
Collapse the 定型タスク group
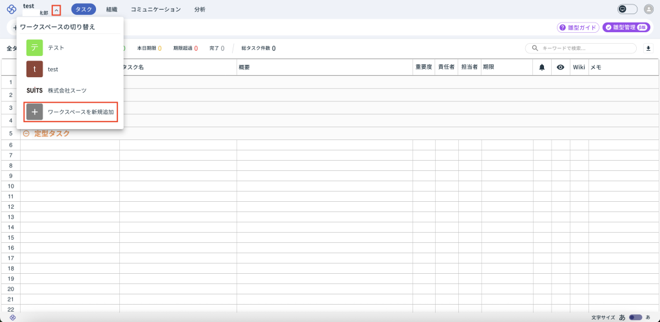(x=26, y=134)
